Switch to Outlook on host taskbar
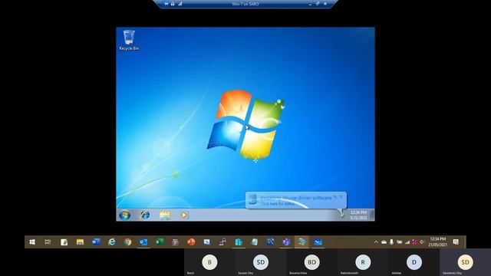This screenshot has width=491, height=276. pyautogui.click(x=143, y=242)
